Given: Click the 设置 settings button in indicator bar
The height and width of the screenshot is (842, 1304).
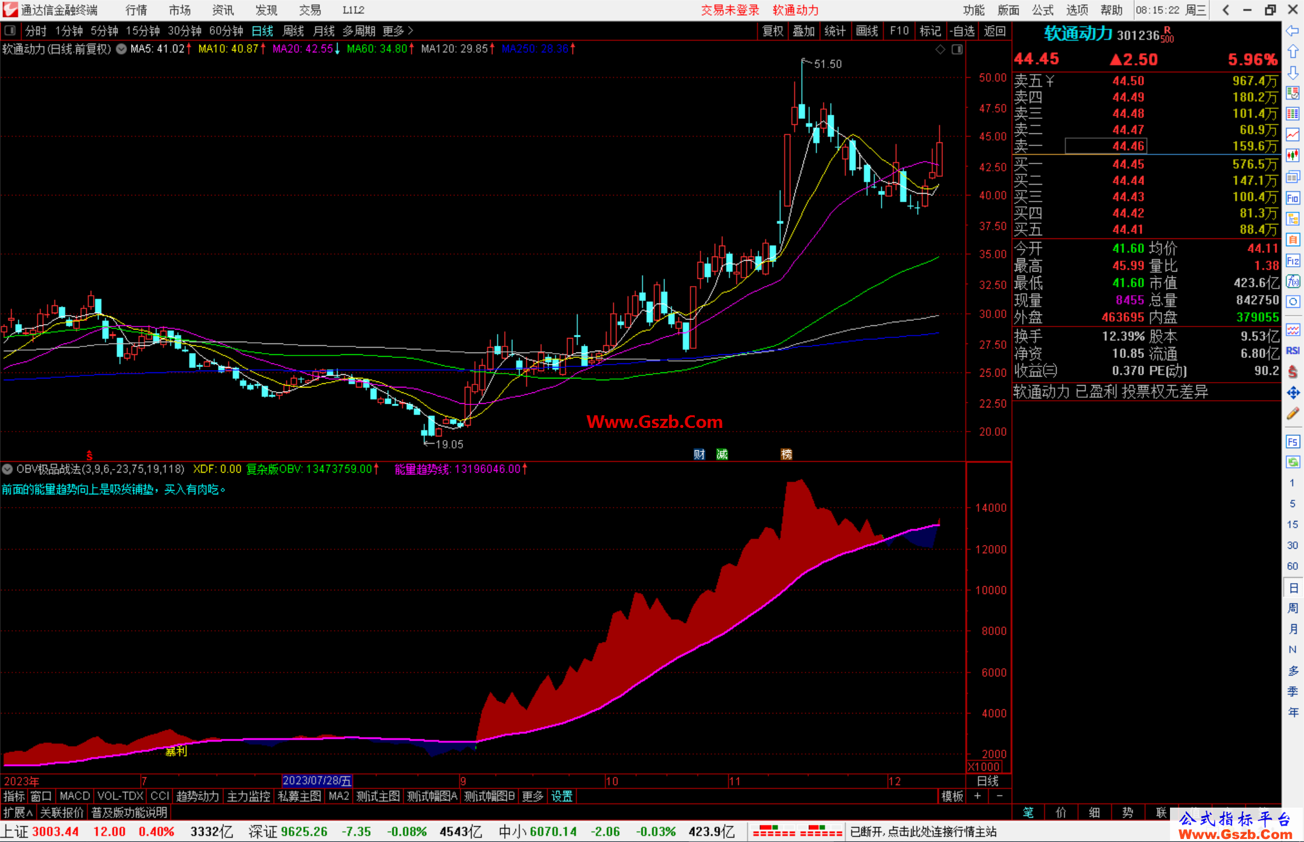Looking at the screenshot, I should point(561,796).
